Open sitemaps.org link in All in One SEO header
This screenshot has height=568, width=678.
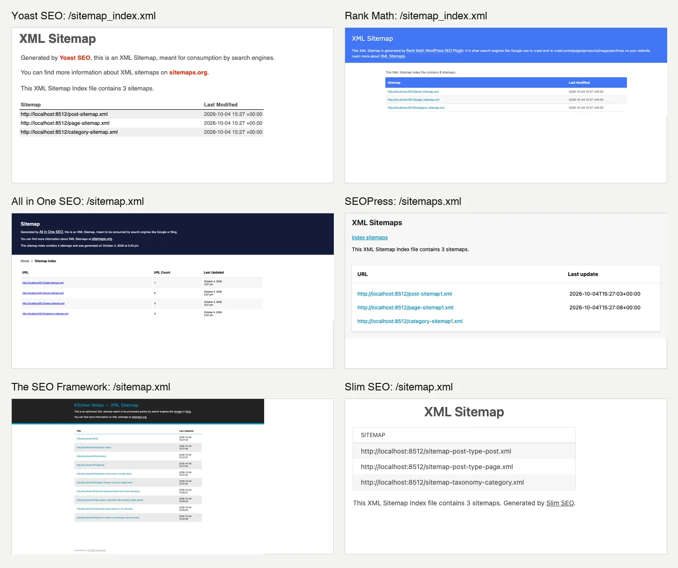tap(102, 239)
